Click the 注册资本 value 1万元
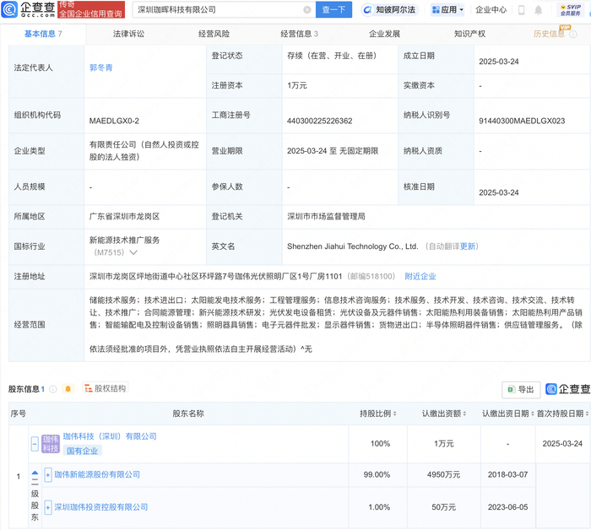This screenshot has height=530, width=591. tap(297, 85)
